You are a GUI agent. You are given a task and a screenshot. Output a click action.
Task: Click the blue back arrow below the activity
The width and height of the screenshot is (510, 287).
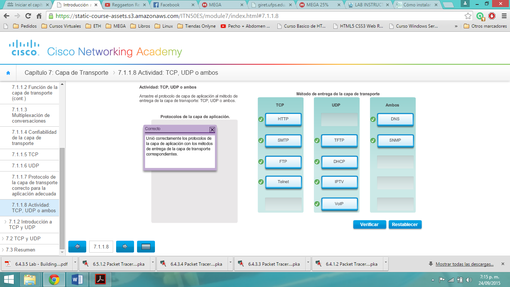tap(77, 246)
